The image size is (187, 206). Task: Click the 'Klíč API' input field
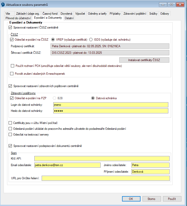(x=102, y=159)
